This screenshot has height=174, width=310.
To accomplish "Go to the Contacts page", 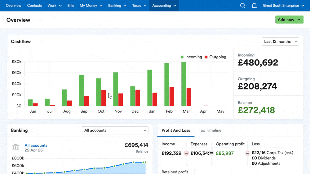I will coord(34,6).
